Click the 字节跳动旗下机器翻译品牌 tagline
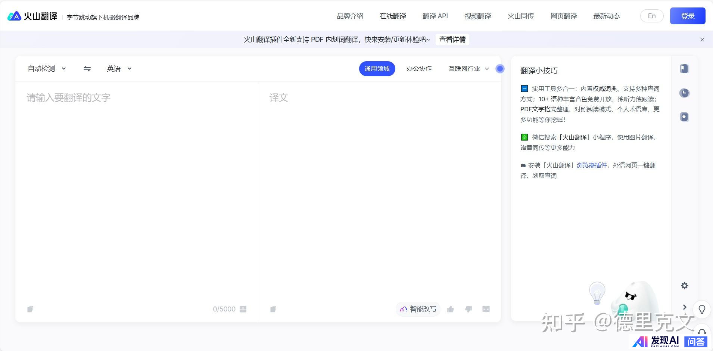 103,17
